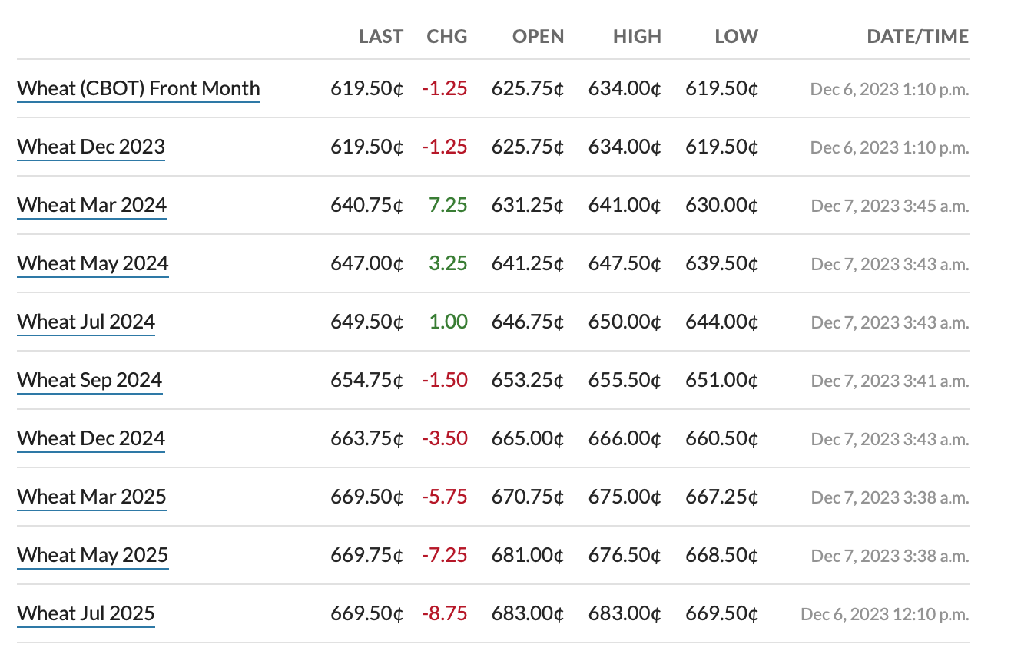Open the Wheat Mar 2024 contract link
The height and width of the screenshot is (654, 1011).
coord(91,206)
